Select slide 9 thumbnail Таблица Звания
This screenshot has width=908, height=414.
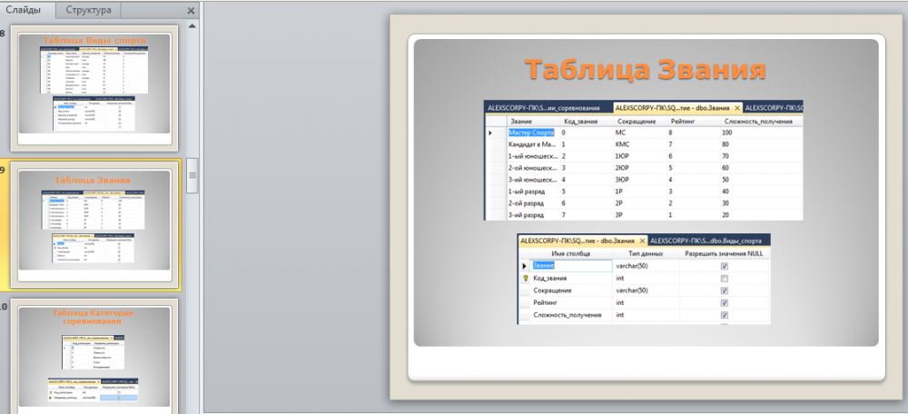pos(95,223)
